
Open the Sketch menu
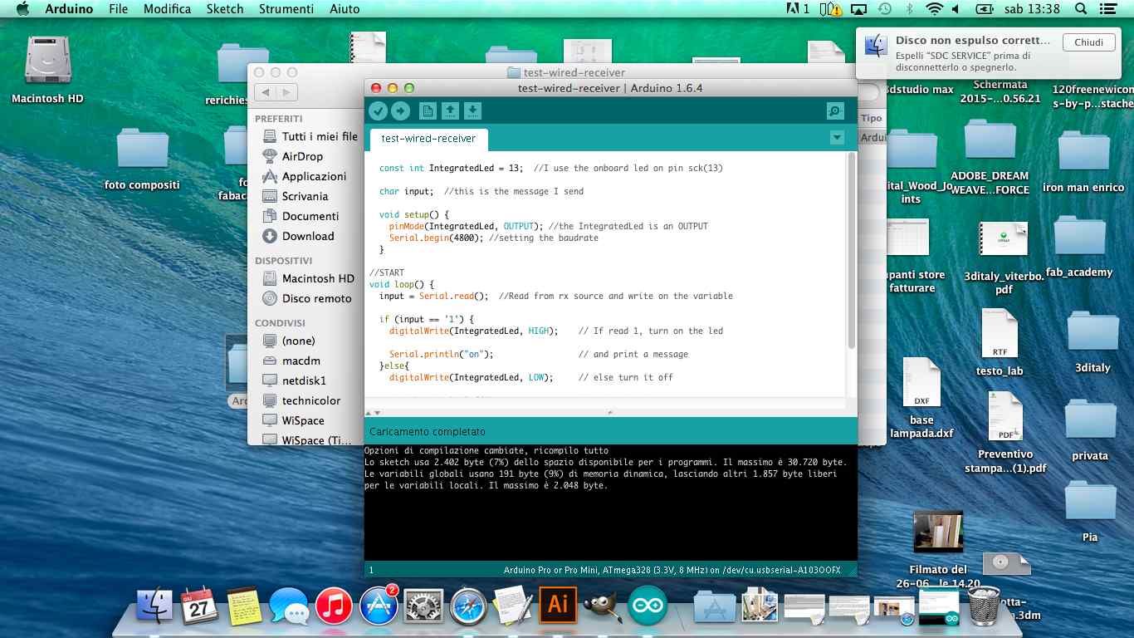click(x=225, y=9)
